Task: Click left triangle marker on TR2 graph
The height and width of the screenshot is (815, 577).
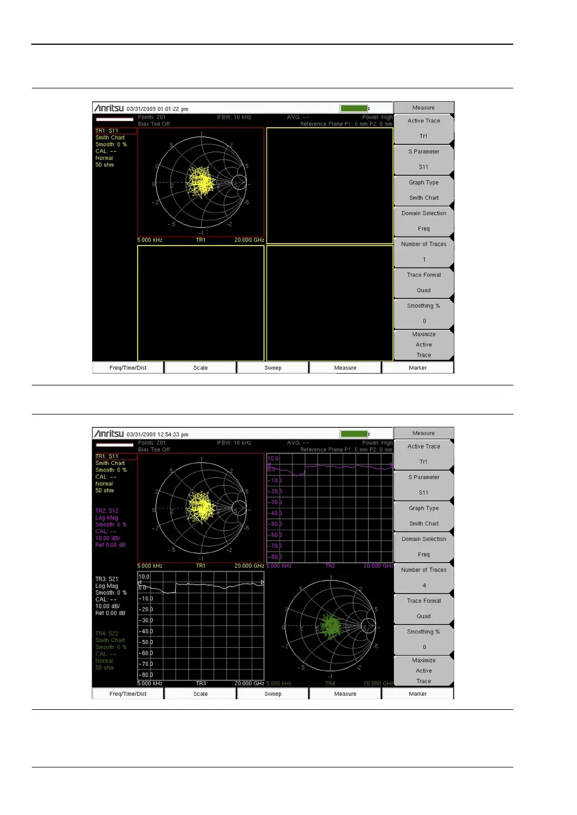Action: tap(269, 465)
